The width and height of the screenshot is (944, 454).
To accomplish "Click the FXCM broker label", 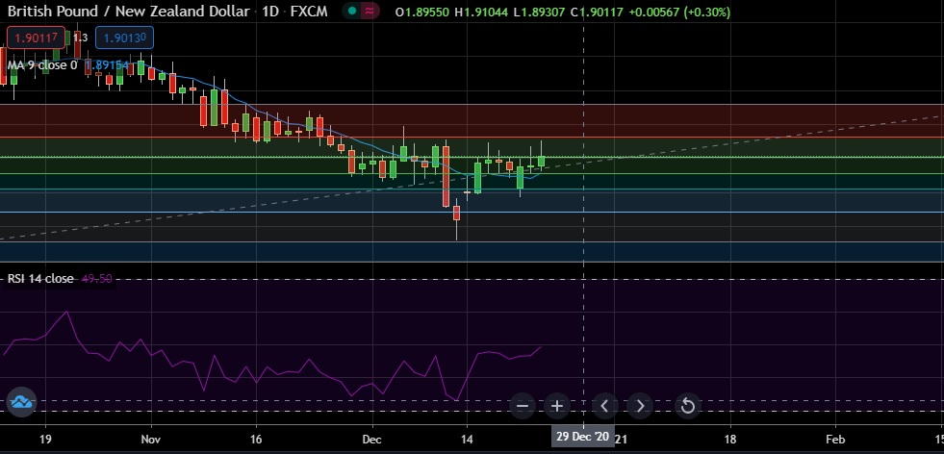I will [x=309, y=12].
